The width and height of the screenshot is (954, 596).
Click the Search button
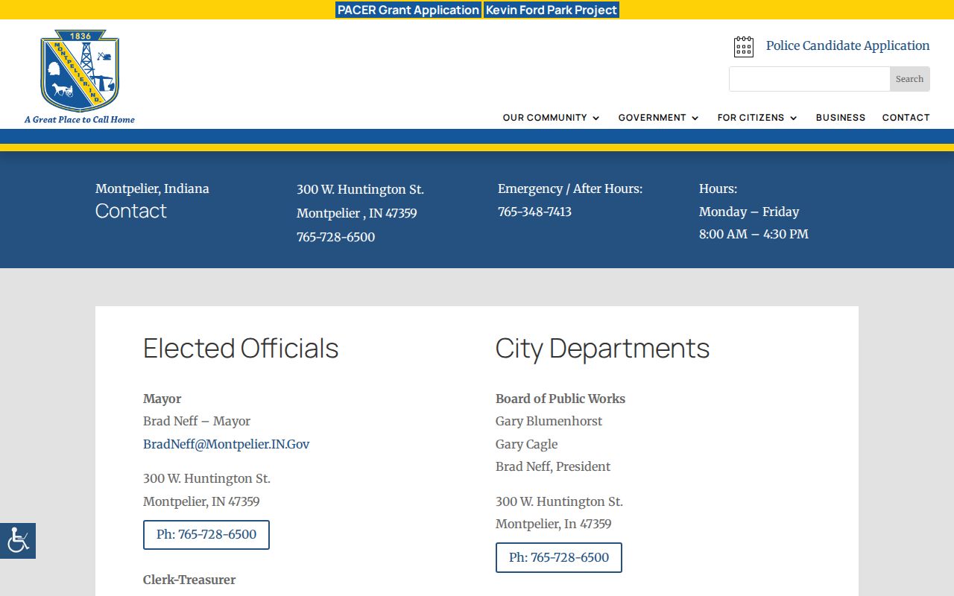click(x=910, y=79)
